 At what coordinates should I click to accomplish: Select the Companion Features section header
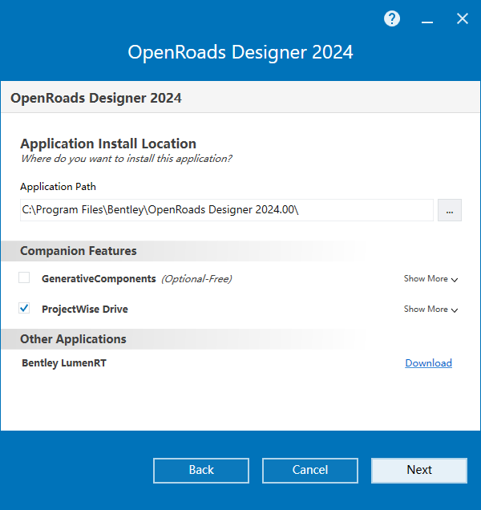(x=79, y=251)
